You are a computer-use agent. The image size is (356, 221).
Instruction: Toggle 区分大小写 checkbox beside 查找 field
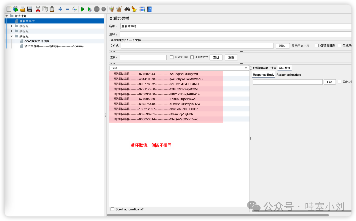pyautogui.click(x=172, y=57)
